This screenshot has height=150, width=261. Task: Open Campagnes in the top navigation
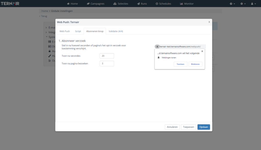coord(96,4)
